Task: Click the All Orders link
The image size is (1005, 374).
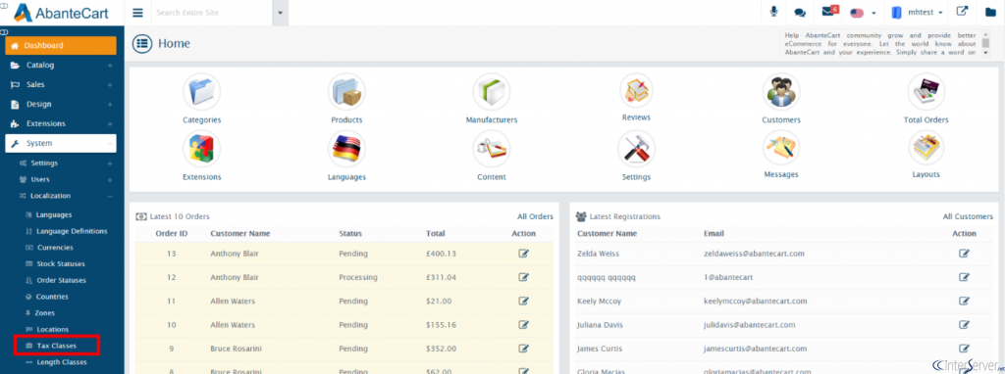Action: [535, 216]
